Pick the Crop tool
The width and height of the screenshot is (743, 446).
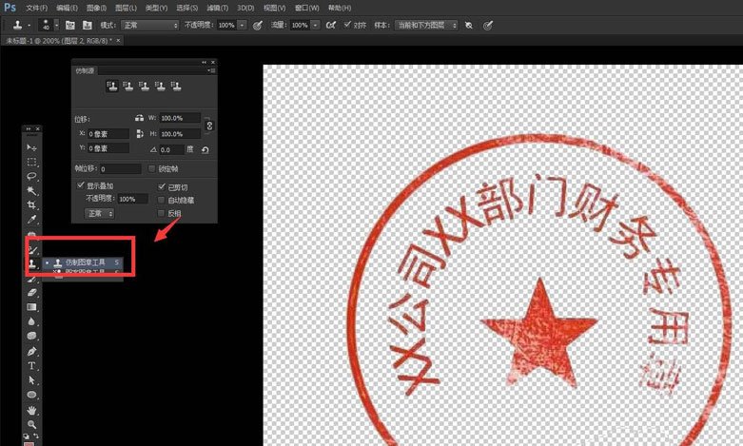click(x=31, y=204)
